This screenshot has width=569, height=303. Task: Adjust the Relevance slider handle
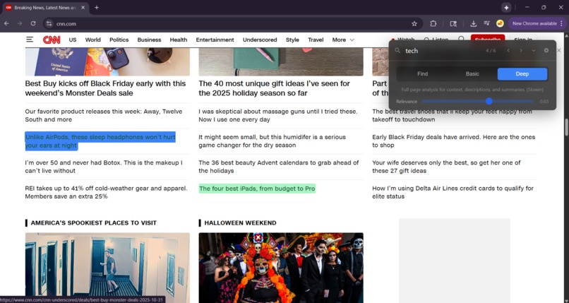[x=489, y=101]
